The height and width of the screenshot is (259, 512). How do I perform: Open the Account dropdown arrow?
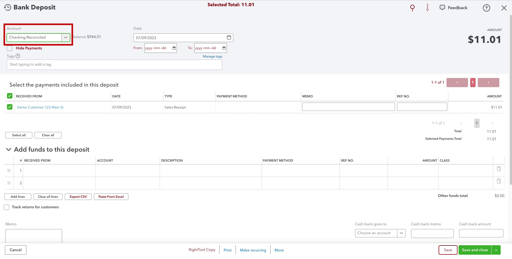(x=66, y=38)
